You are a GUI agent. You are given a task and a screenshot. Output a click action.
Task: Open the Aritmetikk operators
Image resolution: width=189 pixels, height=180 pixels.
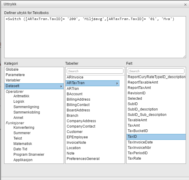[21, 96]
